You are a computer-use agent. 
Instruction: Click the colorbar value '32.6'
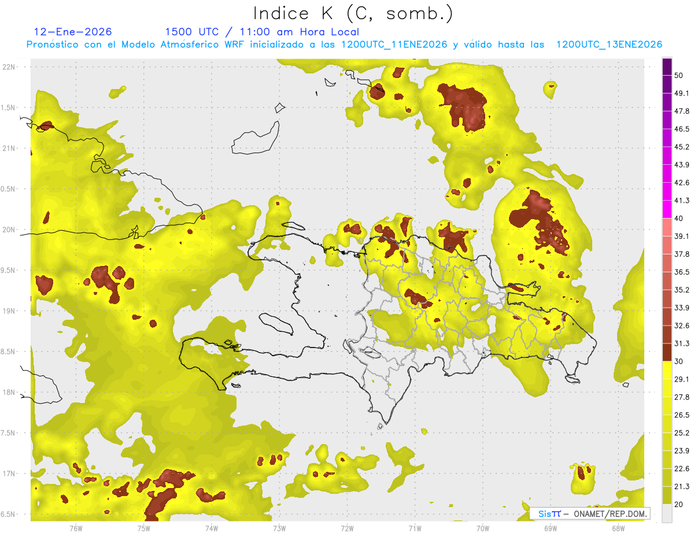click(681, 326)
